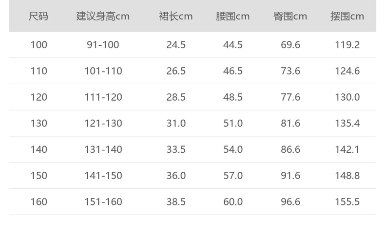Select the 臀围cm header cell
Viewport: 385px width, 236px height.
coord(290,16)
